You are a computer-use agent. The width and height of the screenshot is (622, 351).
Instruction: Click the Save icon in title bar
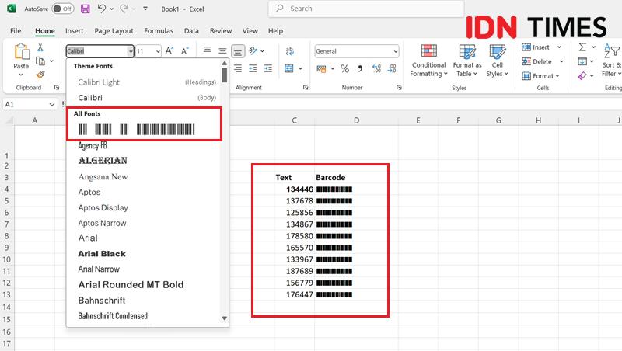86,9
